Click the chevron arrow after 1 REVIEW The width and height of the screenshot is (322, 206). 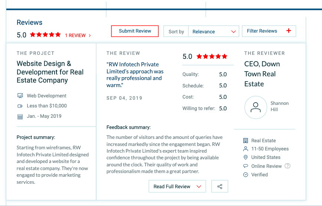click(90, 36)
